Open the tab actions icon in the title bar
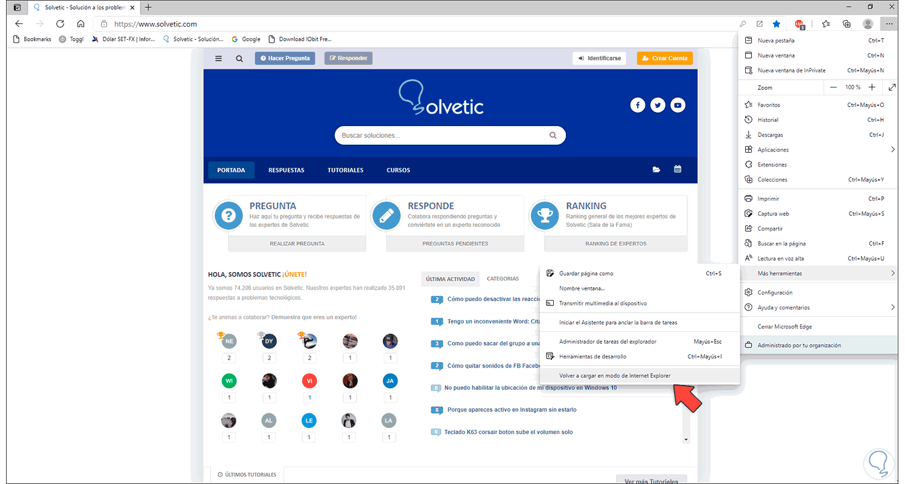905x484 pixels. pos(17,7)
